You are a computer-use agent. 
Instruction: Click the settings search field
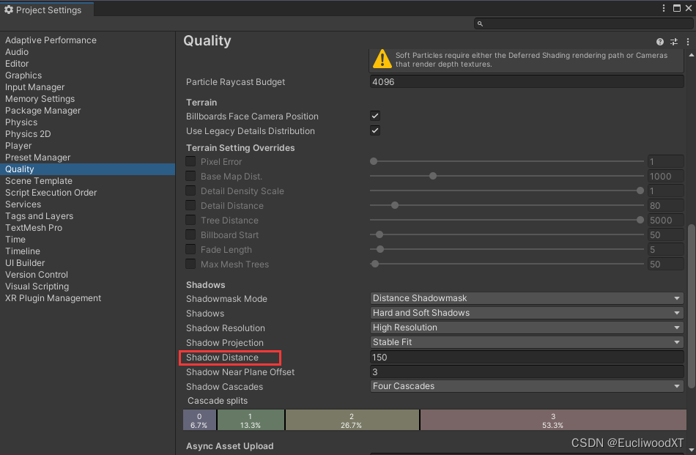coord(583,23)
